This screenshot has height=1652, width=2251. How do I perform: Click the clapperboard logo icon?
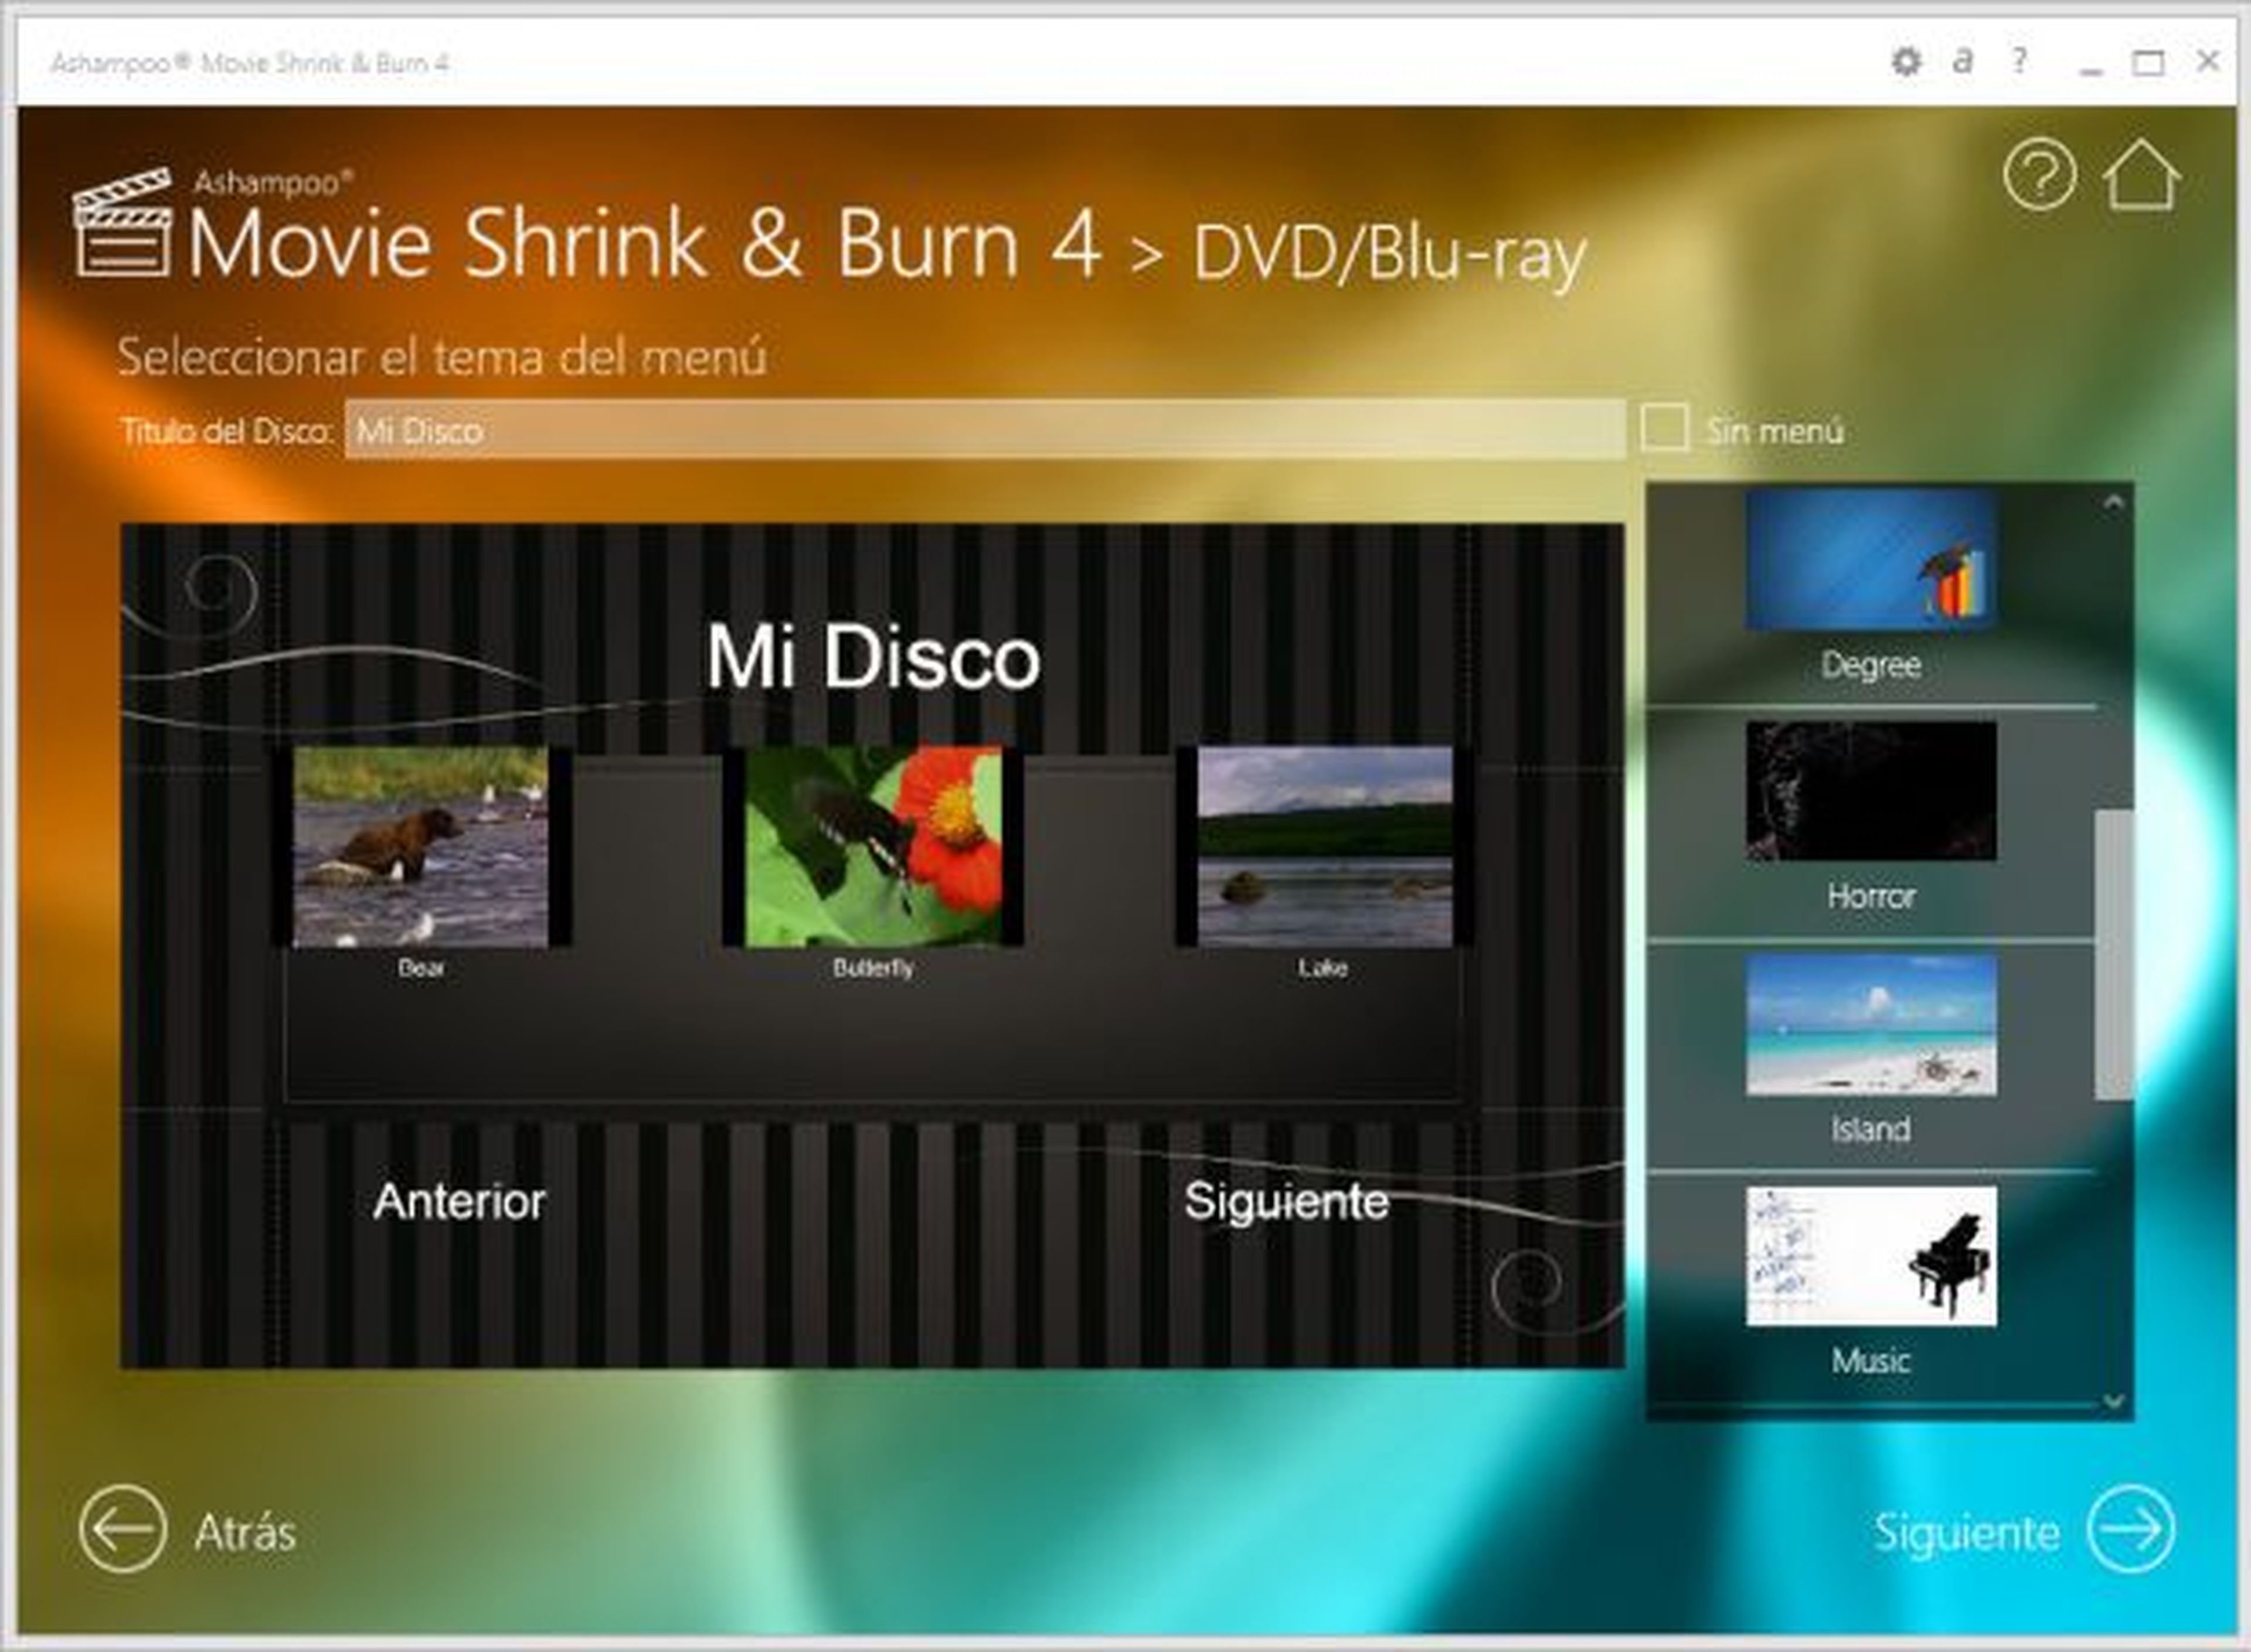click(x=123, y=224)
